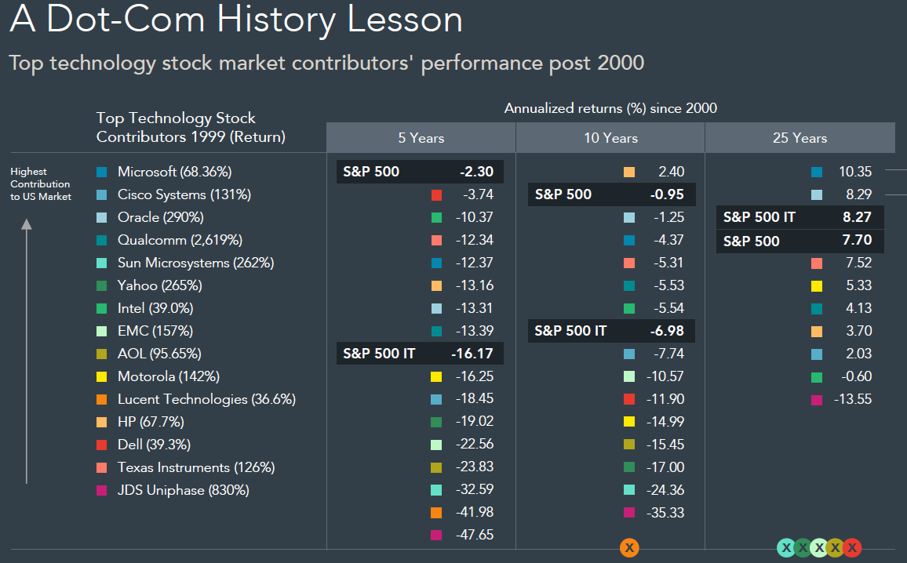Click the teal X marker, leftmost of the five
Image resolution: width=907 pixels, height=563 pixels.
click(786, 547)
